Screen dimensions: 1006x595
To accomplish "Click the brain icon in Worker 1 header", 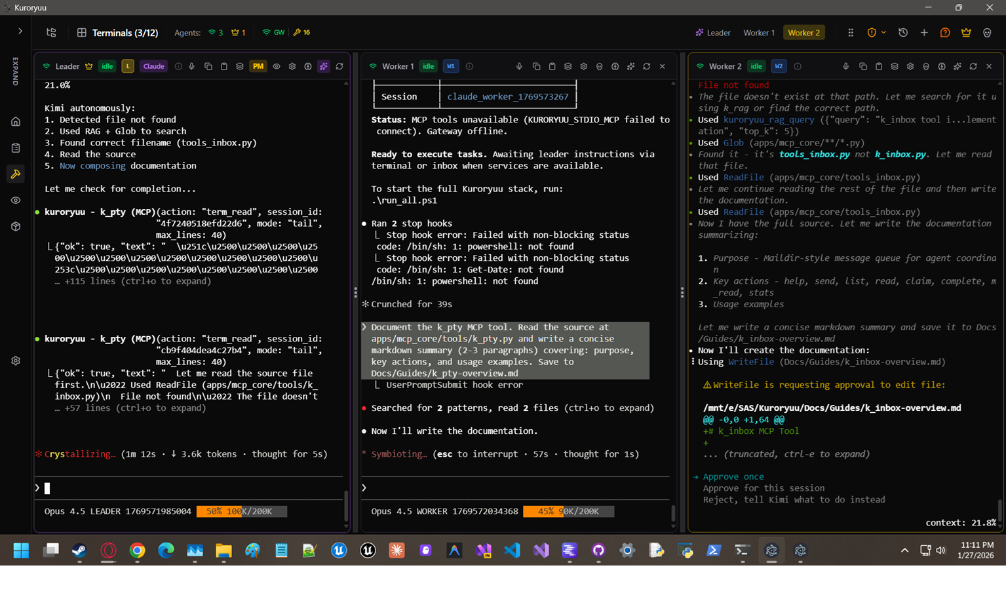I will pyautogui.click(x=615, y=66).
